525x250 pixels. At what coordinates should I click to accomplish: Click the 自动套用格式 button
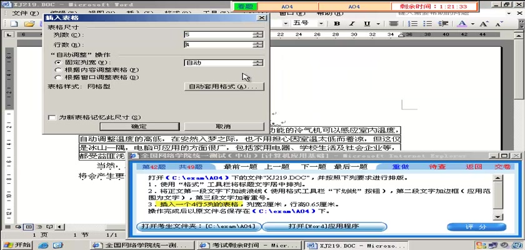point(224,87)
